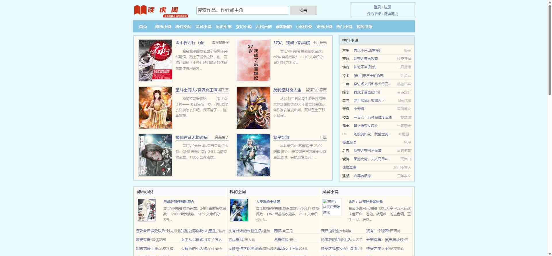Select the 圣斗士同人-冥界女王潘 cover thumbnail

point(156,108)
